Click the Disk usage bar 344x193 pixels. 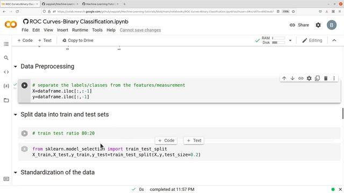tap(278, 43)
